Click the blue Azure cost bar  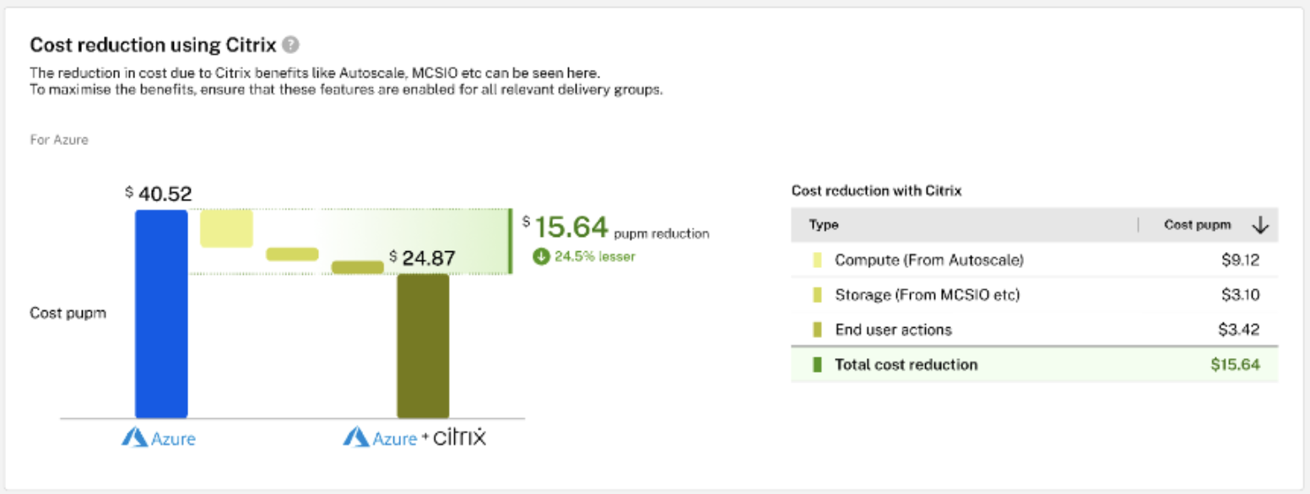[x=161, y=314]
